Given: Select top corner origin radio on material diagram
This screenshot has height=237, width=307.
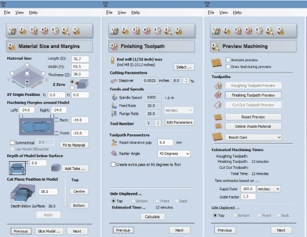Looking at the screenshot, I should [x=27, y=65].
